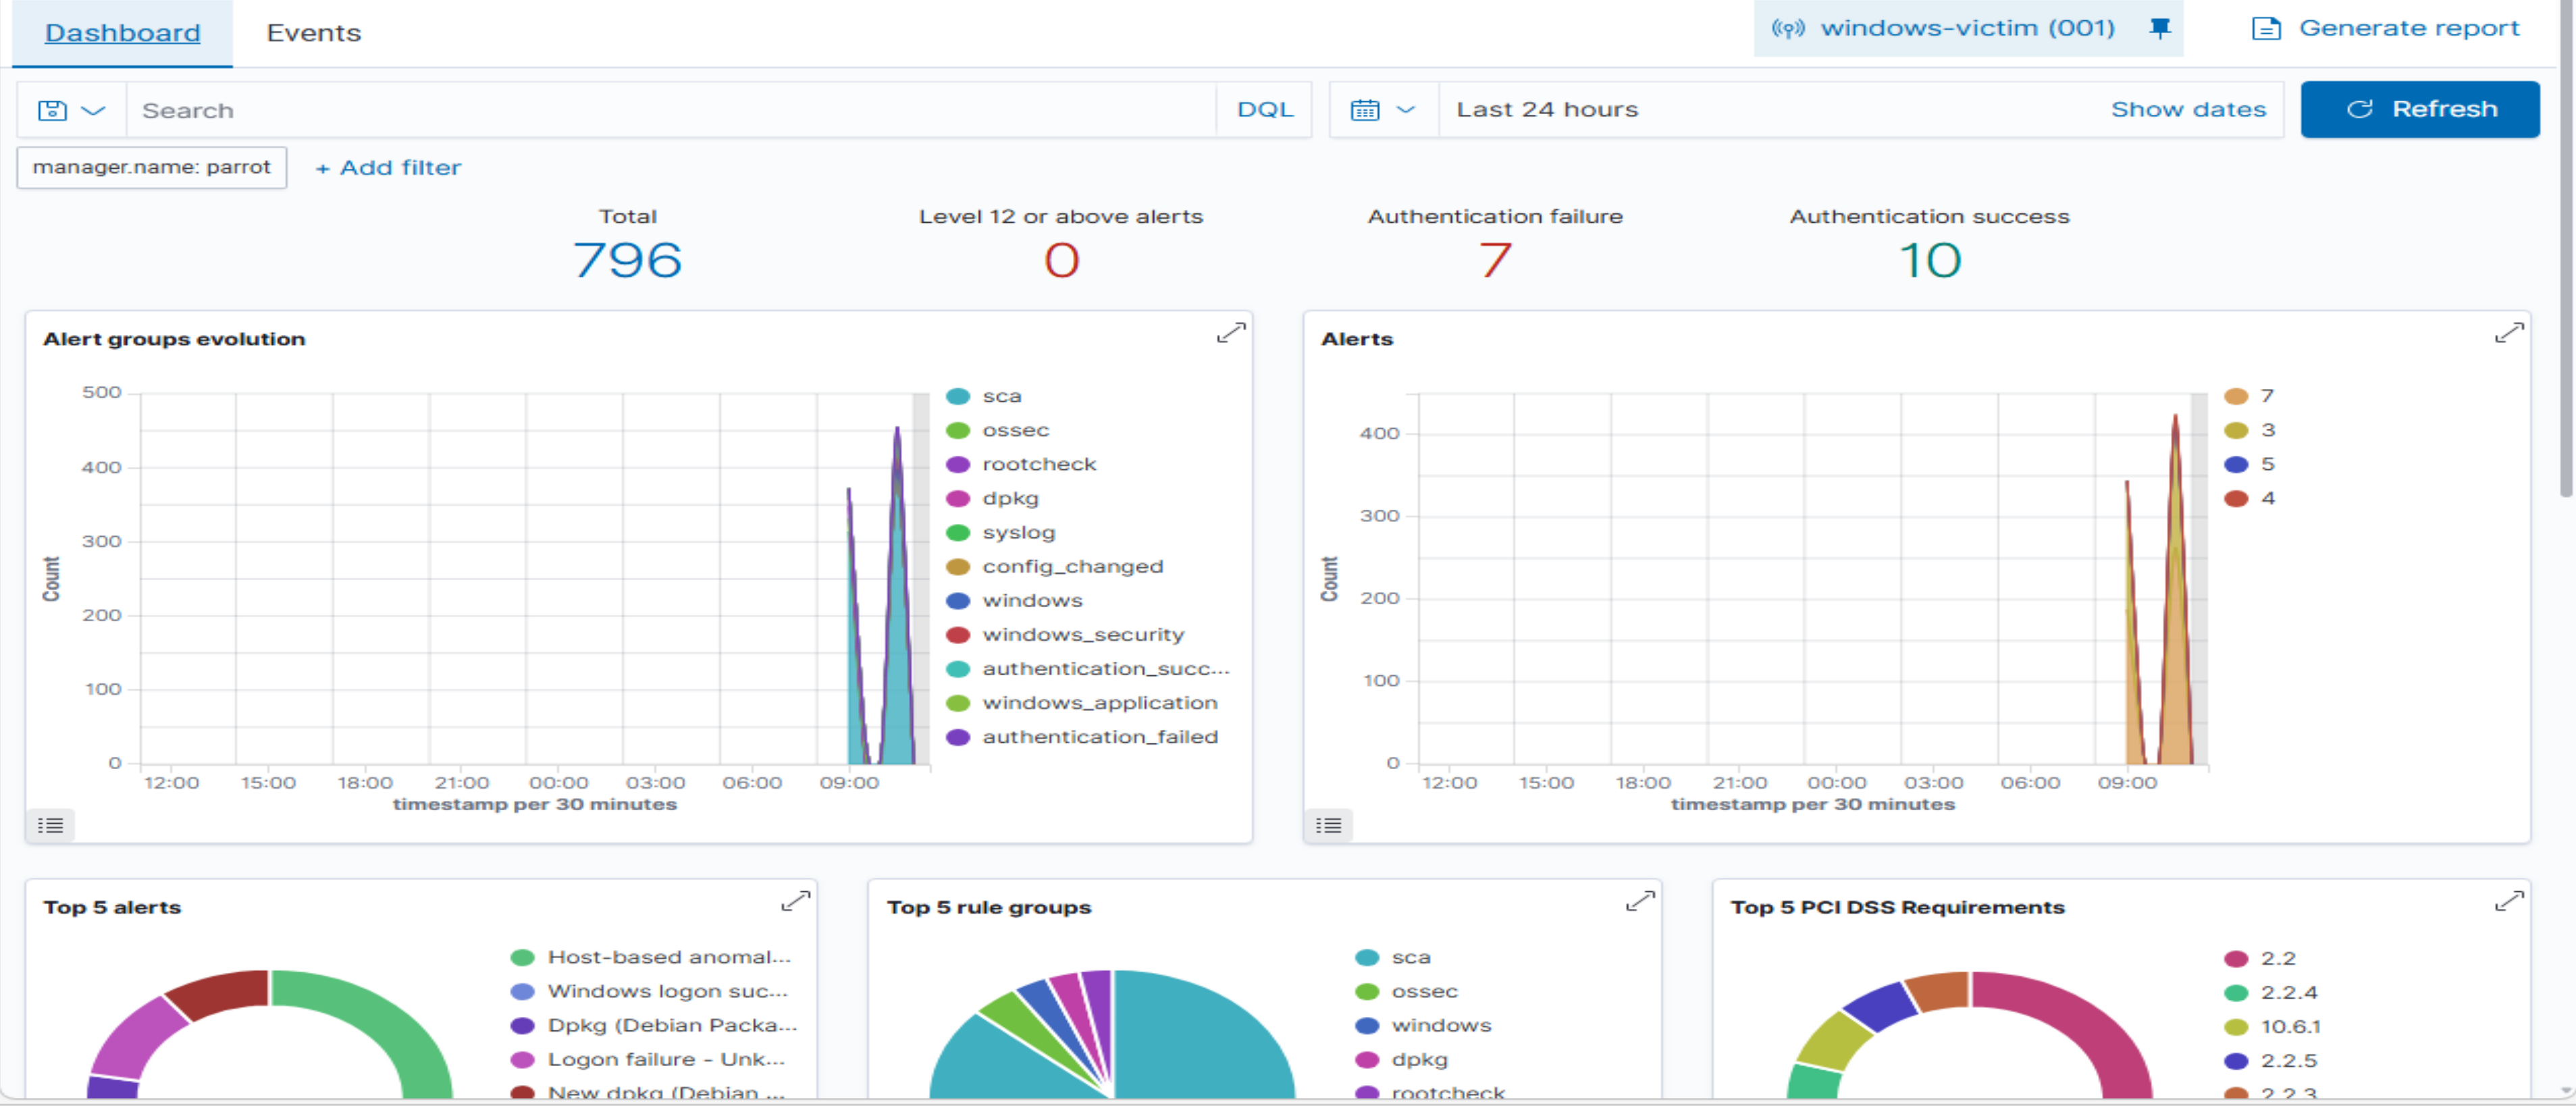Click sca in Top 5 rule groups legend
This screenshot has width=2576, height=1106.
[x=1410, y=957]
